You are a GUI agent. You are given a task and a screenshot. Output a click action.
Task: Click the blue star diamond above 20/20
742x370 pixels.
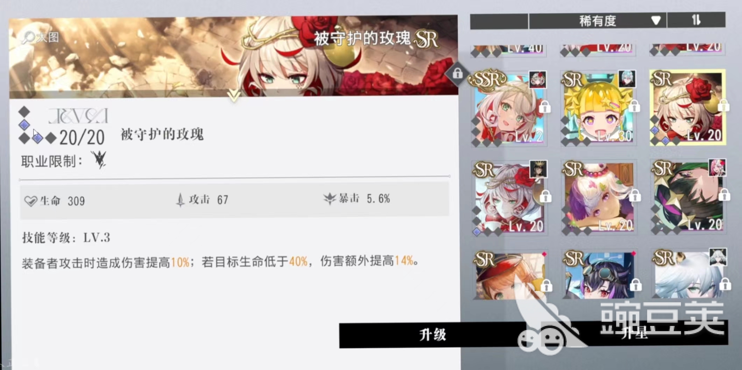[24, 124]
